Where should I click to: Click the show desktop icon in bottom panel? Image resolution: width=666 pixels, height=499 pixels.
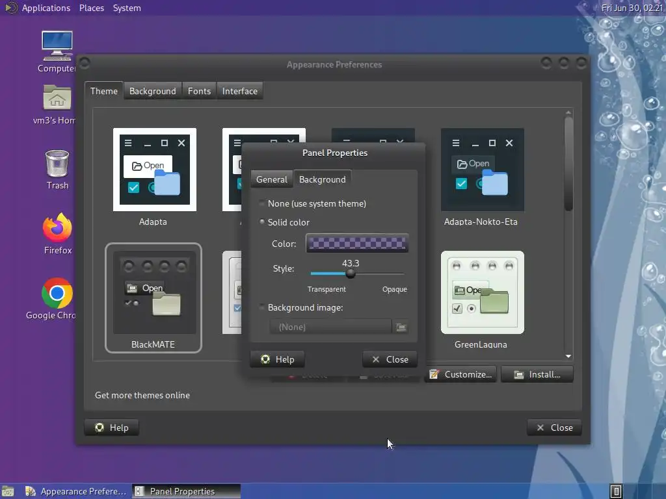[x=8, y=491]
